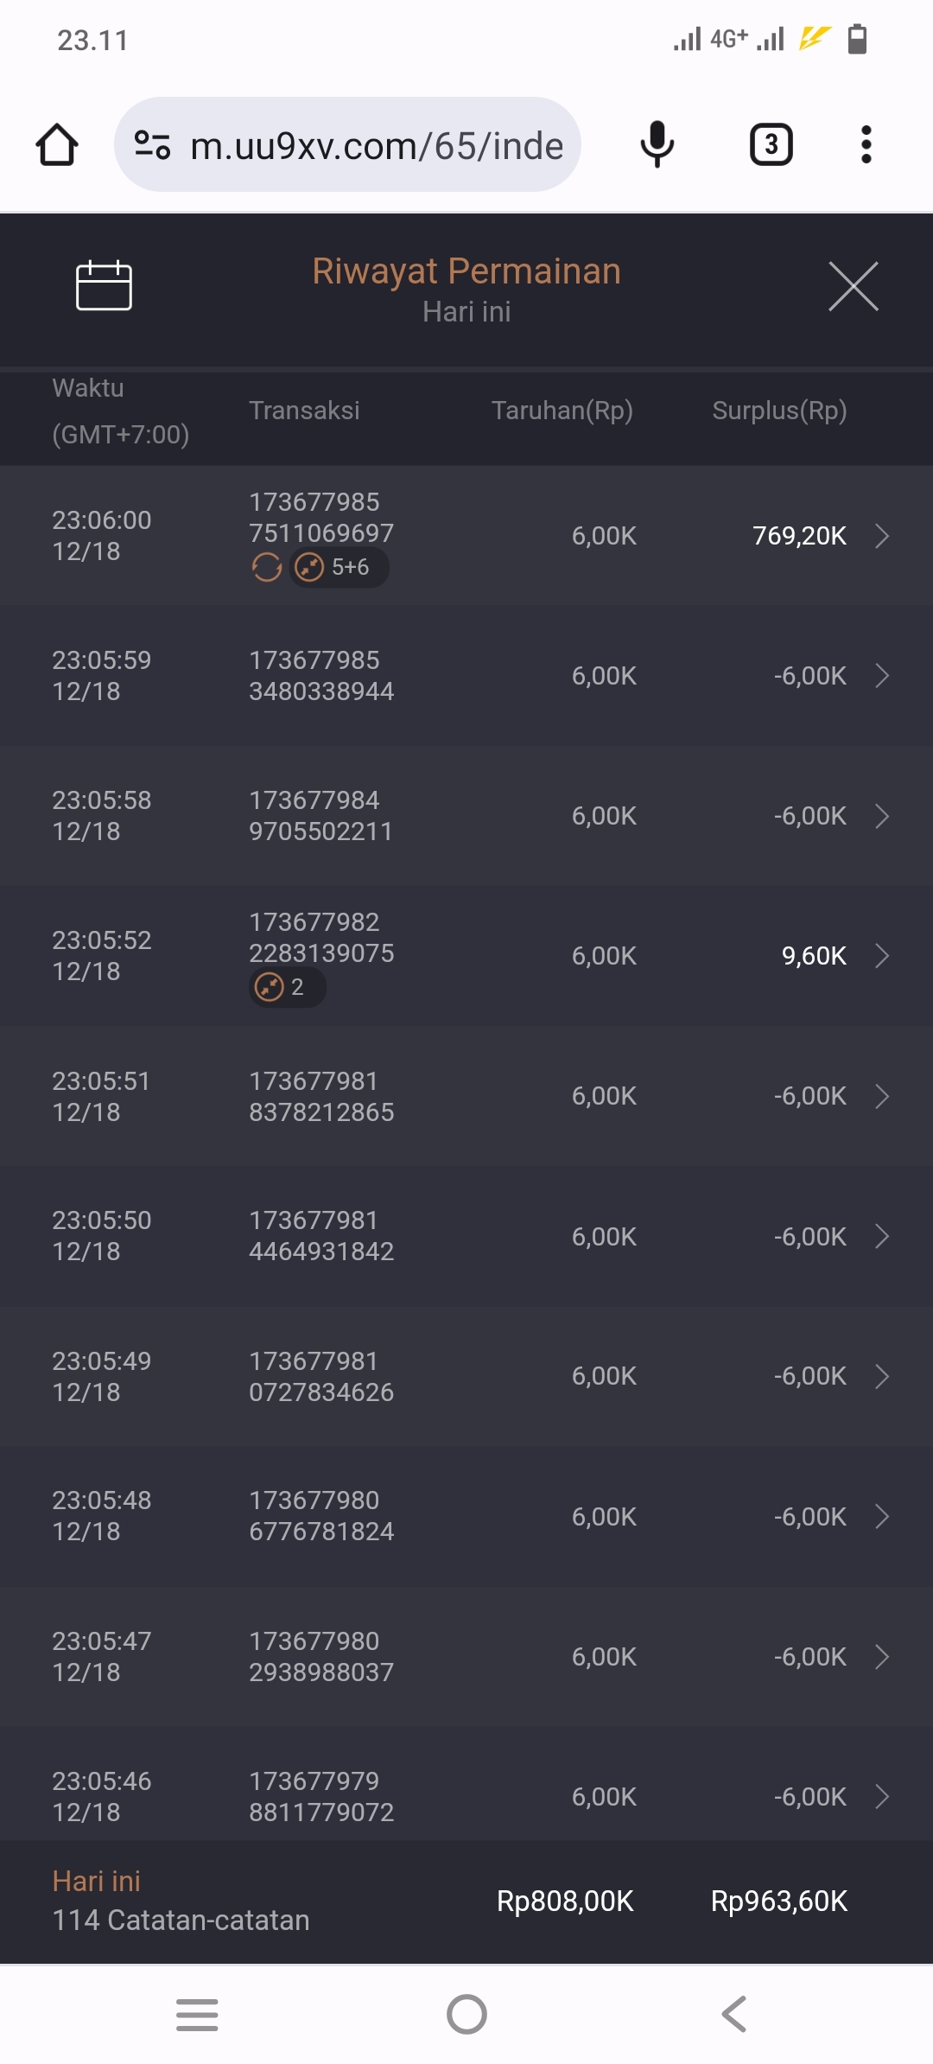Tap the microphone voice search icon
The height and width of the screenshot is (2064, 933).
pos(657,144)
